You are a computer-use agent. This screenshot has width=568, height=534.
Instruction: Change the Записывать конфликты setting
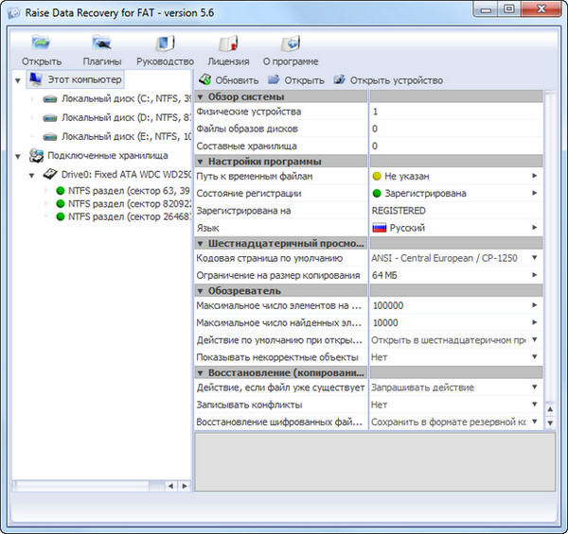[534, 405]
